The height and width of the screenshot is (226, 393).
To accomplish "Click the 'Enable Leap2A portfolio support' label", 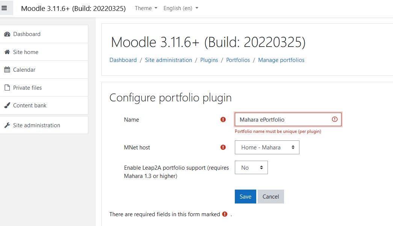I will pyautogui.click(x=177, y=172).
